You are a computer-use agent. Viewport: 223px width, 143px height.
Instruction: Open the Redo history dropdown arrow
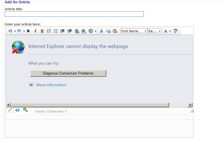coord(24,31)
